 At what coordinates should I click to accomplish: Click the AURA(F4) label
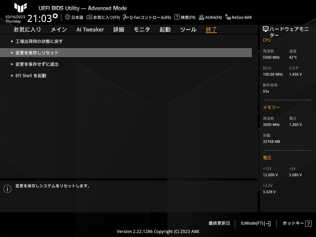[x=214, y=17]
